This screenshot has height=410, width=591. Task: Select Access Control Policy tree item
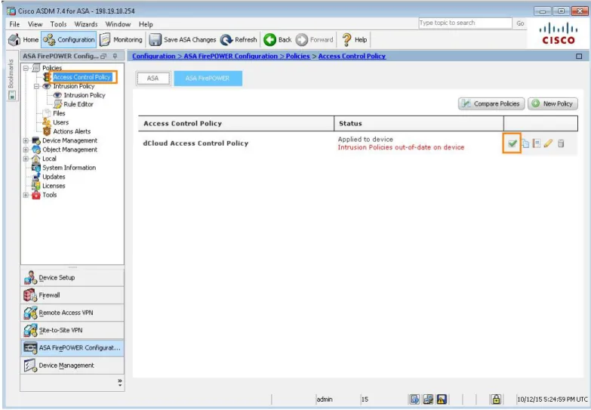pos(82,77)
